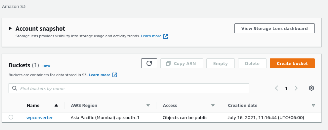Open Learn more link under Buckets description
328x130 pixels.
click(100, 75)
